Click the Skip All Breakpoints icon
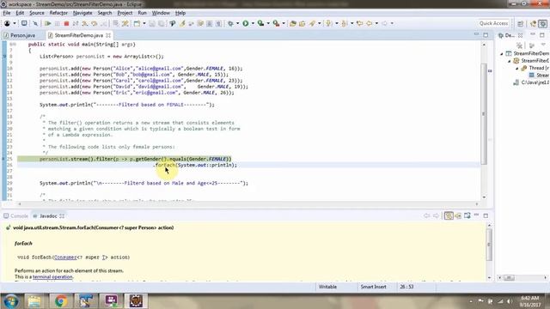Image resolution: width=550 pixels, height=309 pixels. (35, 23)
